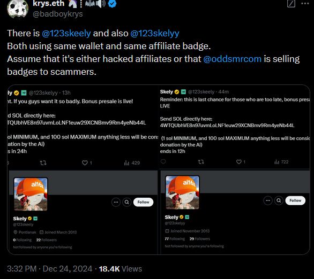View analytics icon showing 429 views
Image resolution: width=314 pixels, height=279 pixels.
point(126,163)
